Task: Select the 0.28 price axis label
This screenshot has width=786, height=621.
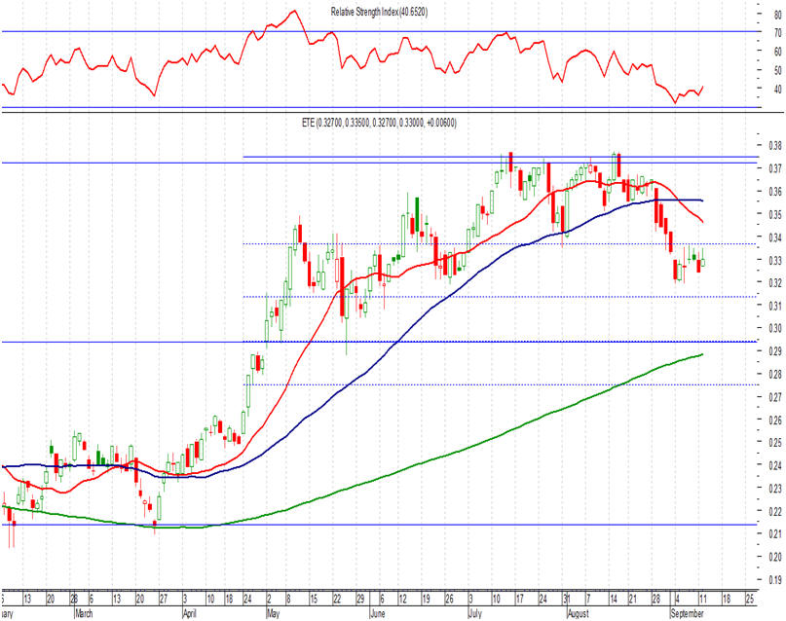Action: (x=775, y=374)
